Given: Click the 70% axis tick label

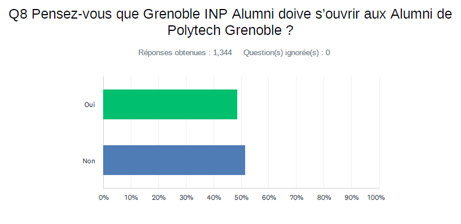Looking at the screenshot, I should (x=296, y=198).
